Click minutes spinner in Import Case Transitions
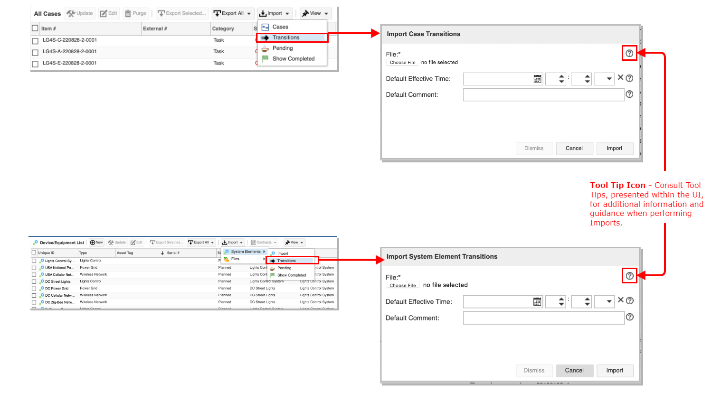Viewport: 721px width, 393px height. pos(581,79)
